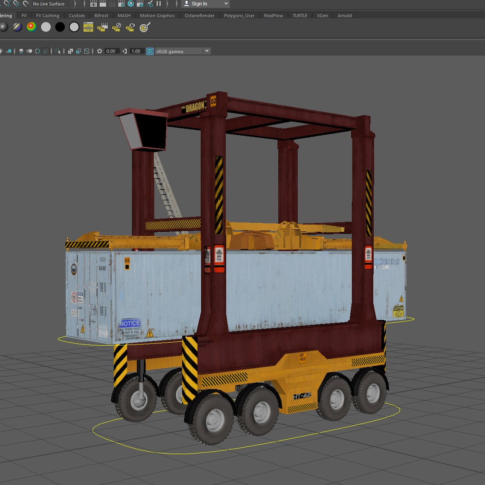Select the Bifrost shelf tab
This screenshot has height=485, width=485.
click(x=101, y=15)
